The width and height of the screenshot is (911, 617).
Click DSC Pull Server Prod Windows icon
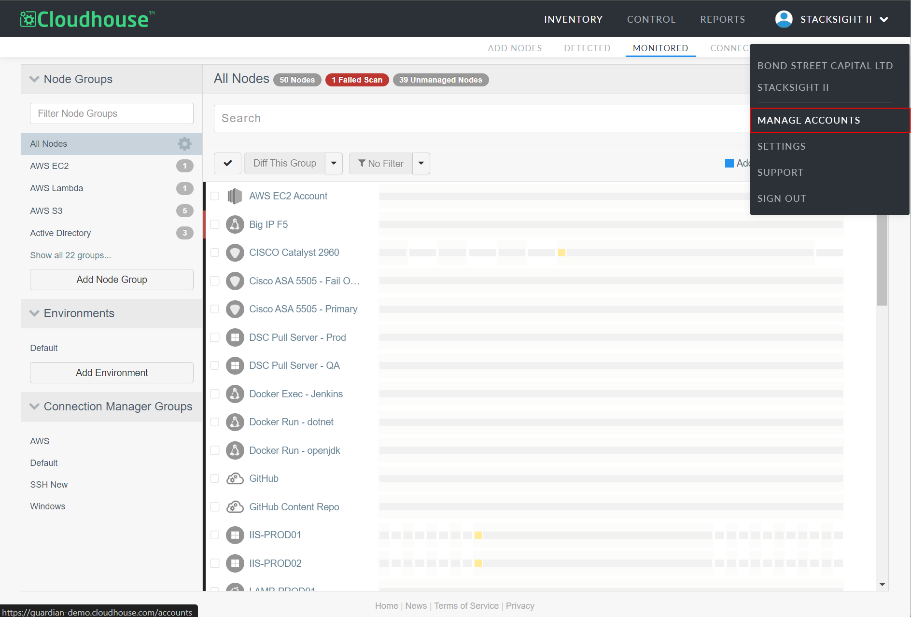click(x=235, y=337)
